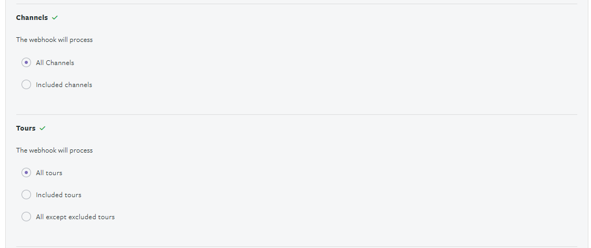Click the Tours section heading
591x248 pixels.
[26, 128]
